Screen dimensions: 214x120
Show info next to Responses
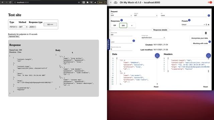click(121, 20)
